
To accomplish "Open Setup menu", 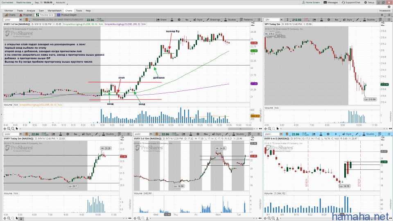I will pyautogui.click(x=369, y=2).
